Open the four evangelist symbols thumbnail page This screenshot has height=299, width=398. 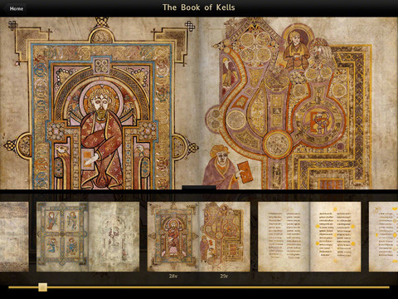[x=62, y=237]
